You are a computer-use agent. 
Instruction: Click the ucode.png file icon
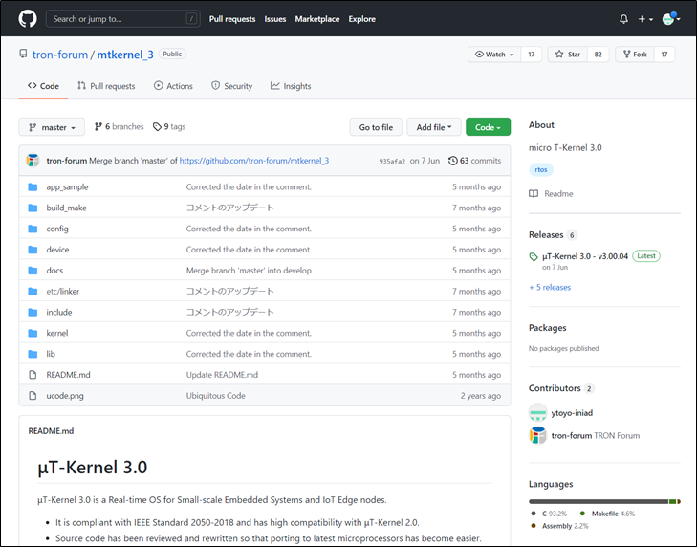pyautogui.click(x=33, y=396)
